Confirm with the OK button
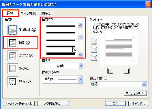 tap(115, 104)
